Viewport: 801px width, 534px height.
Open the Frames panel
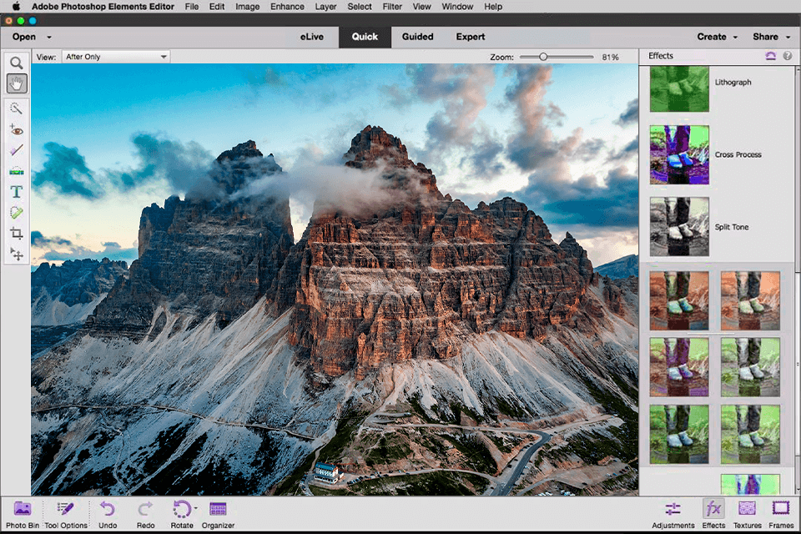point(781,515)
